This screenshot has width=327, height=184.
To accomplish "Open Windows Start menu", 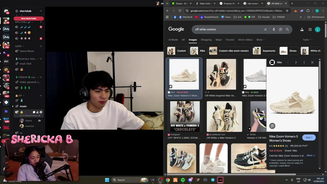I will point(107,180).
